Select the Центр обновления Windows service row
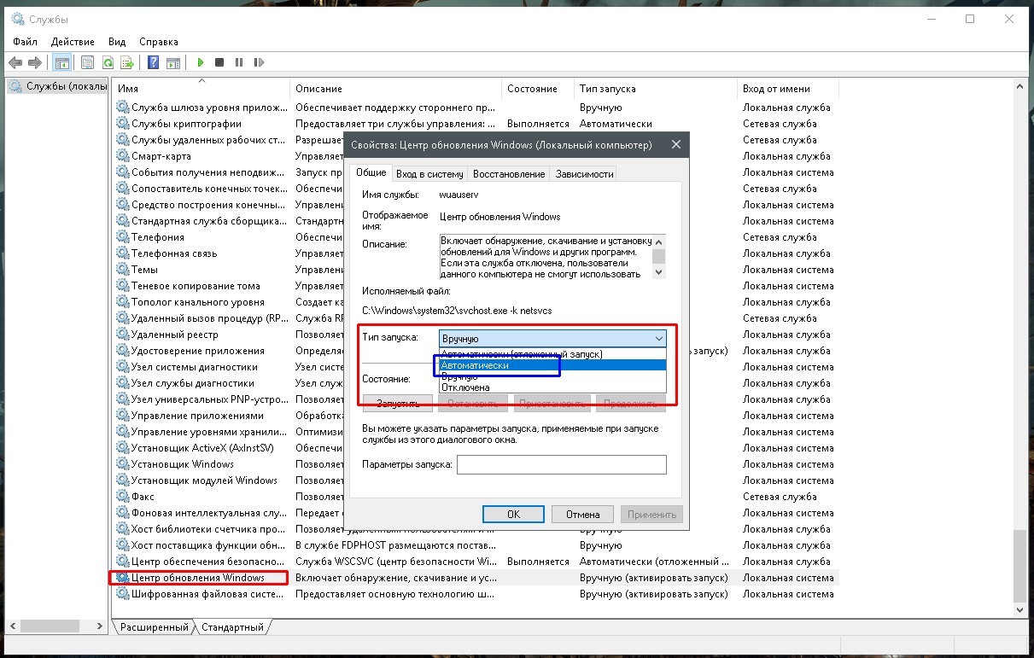Viewport: 1034px width, 658px height. coord(476,578)
